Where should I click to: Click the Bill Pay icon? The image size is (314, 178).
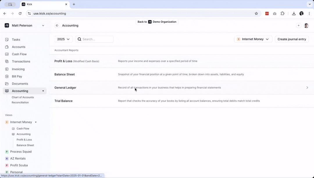pos(7,76)
